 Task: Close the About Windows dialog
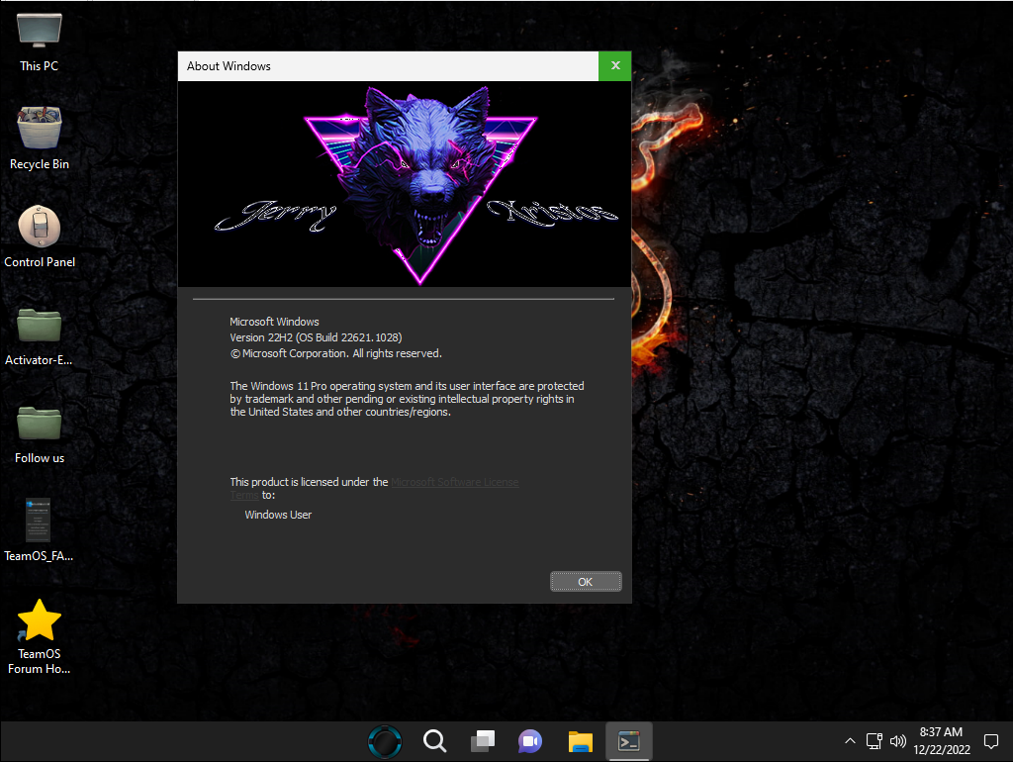(615, 66)
